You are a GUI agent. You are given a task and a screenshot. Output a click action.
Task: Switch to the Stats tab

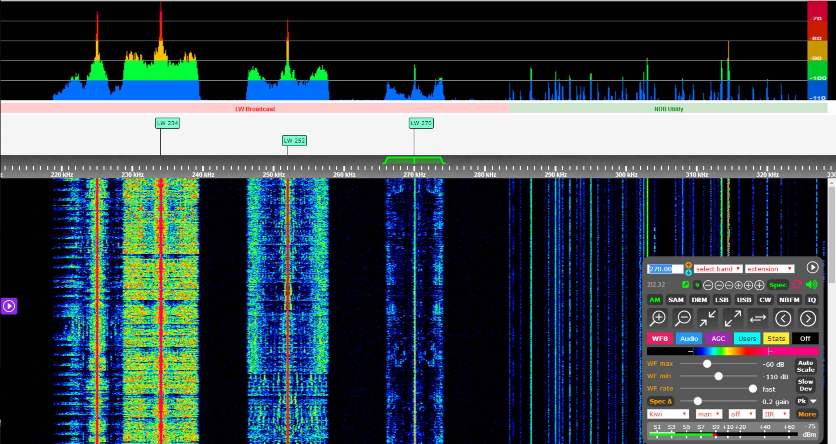pos(776,339)
